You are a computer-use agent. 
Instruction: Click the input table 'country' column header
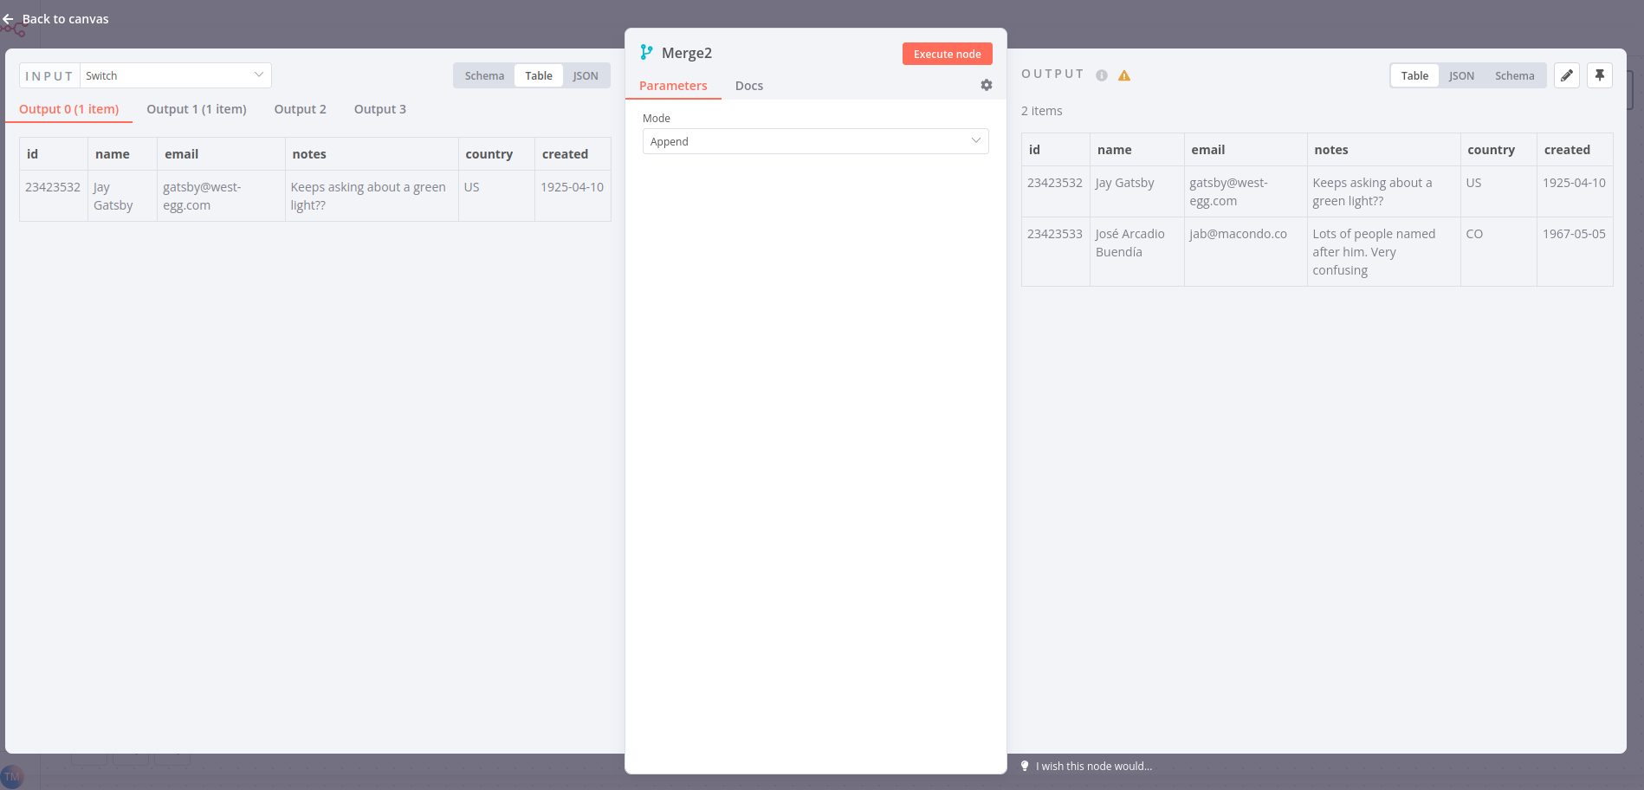[496, 154]
